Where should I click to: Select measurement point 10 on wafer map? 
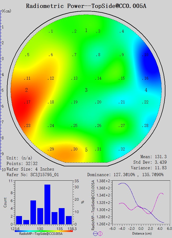pyautogui.click(x=145, y=55)
